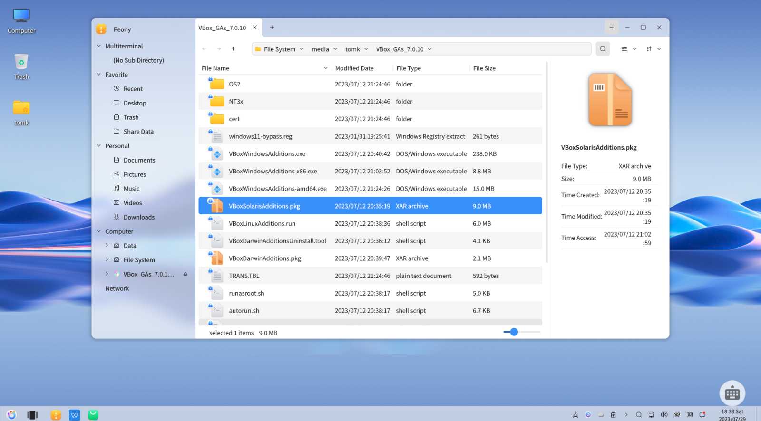Launch WPS Writer from taskbar

[x=74, y=415]
